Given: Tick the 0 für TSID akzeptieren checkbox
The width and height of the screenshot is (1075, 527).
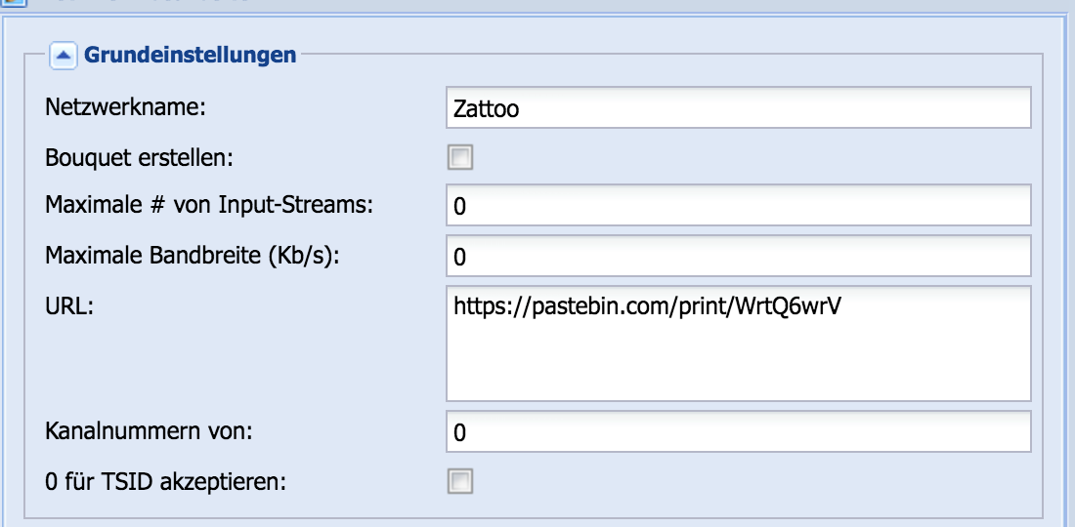Looking at the screenshot, I should [x=460, y=481].
